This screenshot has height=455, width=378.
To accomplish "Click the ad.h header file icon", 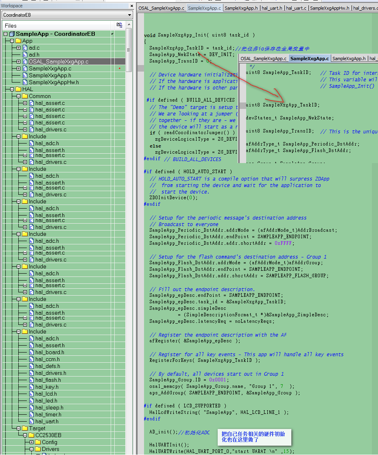I will point(25,54).
